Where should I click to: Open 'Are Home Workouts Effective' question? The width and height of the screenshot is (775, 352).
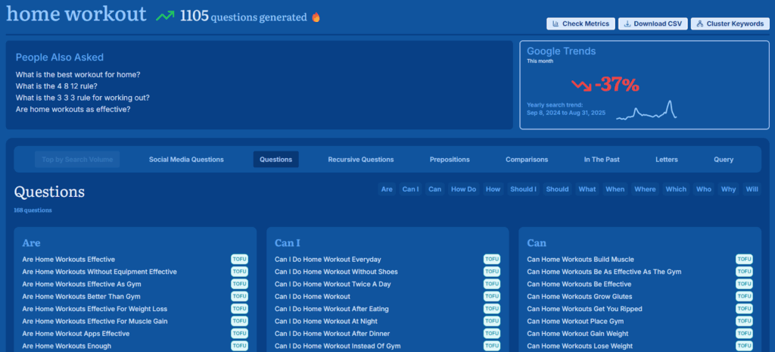(68, 260)
